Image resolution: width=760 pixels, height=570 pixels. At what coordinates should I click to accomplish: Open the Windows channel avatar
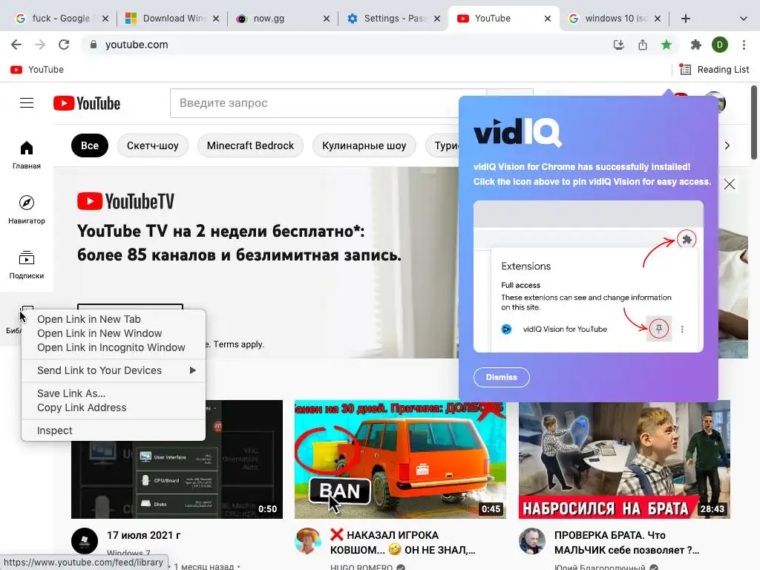pos(85,541)
